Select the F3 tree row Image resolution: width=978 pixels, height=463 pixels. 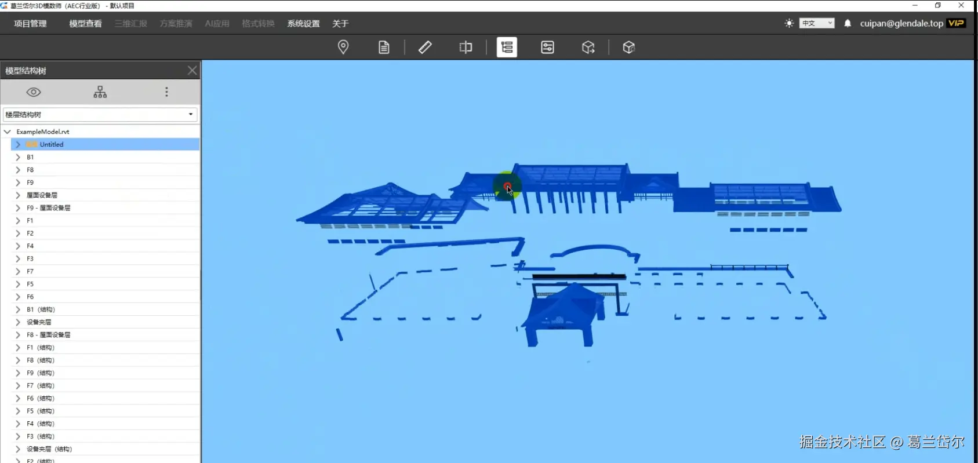106,259
